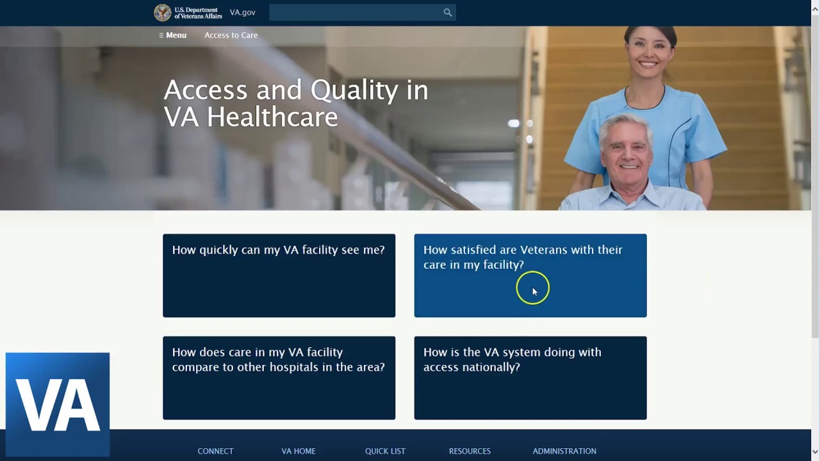Open 'How is the VA system doing with access nationally?'
The width and height of the screenshot is (820, 461).
[x=530, y=378]
